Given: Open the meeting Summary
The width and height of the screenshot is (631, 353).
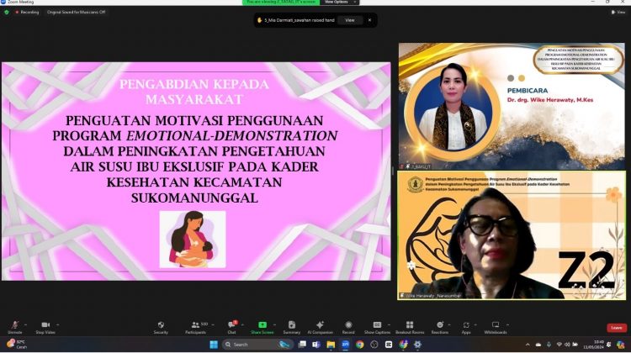Looking at the screenshot, I should pyautogui.click(x=292, y=327).
